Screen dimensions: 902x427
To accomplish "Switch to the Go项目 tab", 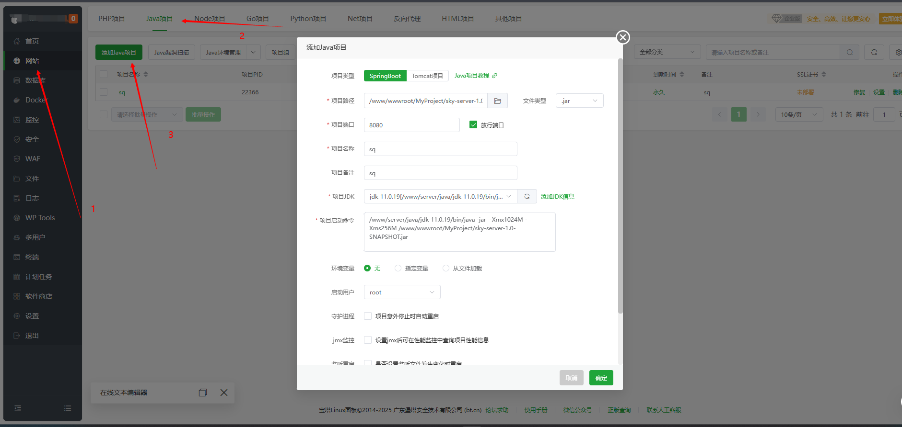I will (x=258, y=19).
